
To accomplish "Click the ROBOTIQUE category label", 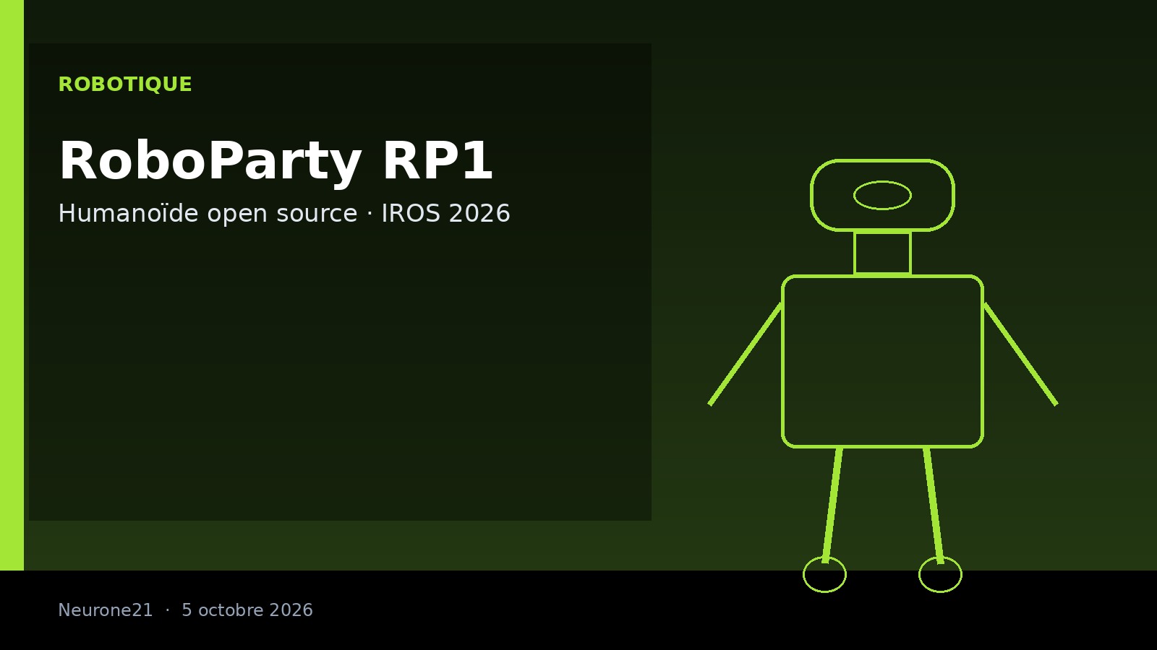I will pyautogui.click(x=125, y=84).
